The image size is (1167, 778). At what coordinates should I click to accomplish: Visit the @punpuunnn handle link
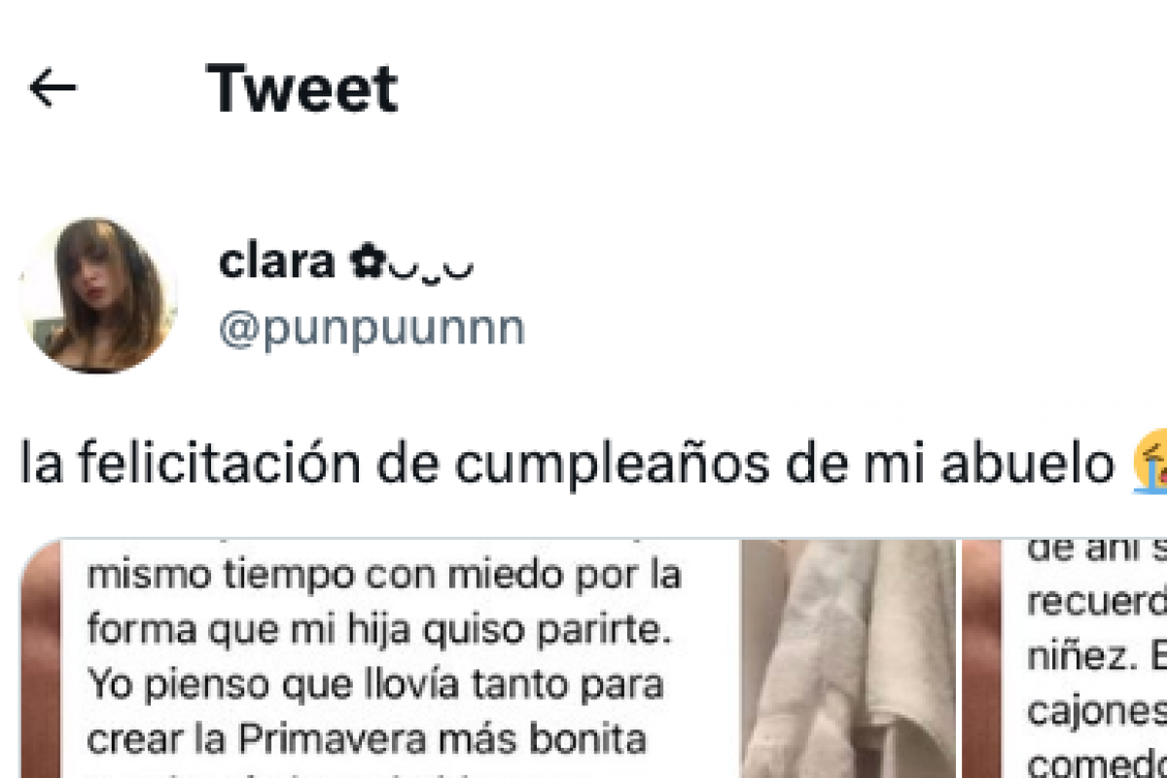tap(371, 329)
